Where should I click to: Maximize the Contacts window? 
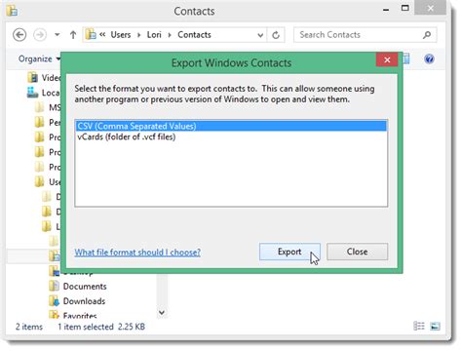[405, 8]
